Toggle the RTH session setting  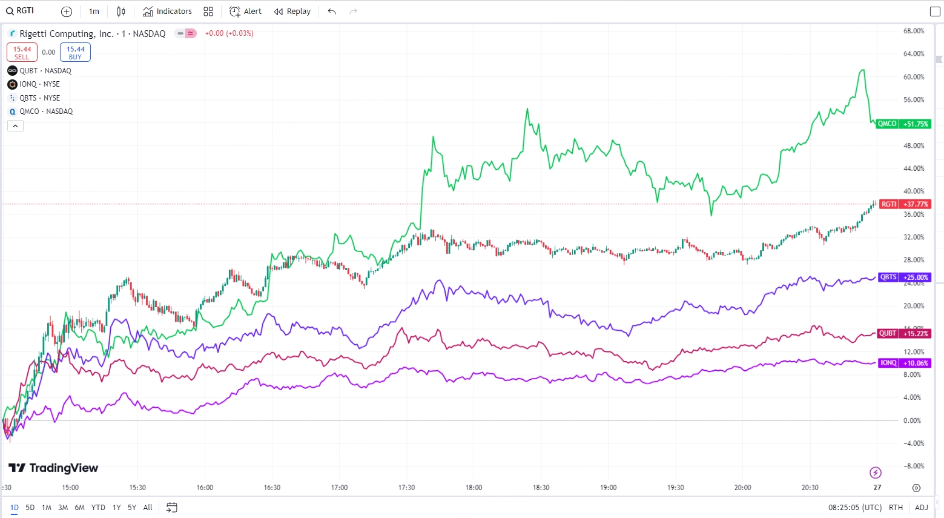[x=896, y=507]
